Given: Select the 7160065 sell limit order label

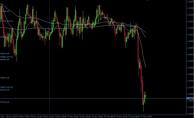Looking at the screenshot, I should [x=7, y=57].
